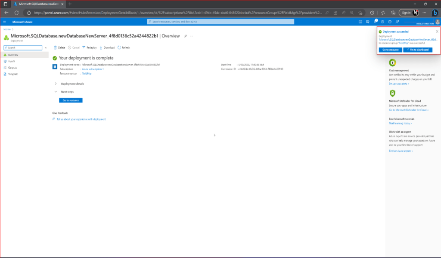The image size is (441, 258).
Task: Open FieldMgr link in the notification popup
Action: tap(403, 43)
